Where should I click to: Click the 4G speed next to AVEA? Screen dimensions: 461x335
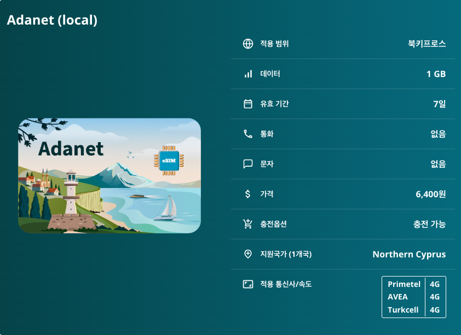[x=435, y=297]
